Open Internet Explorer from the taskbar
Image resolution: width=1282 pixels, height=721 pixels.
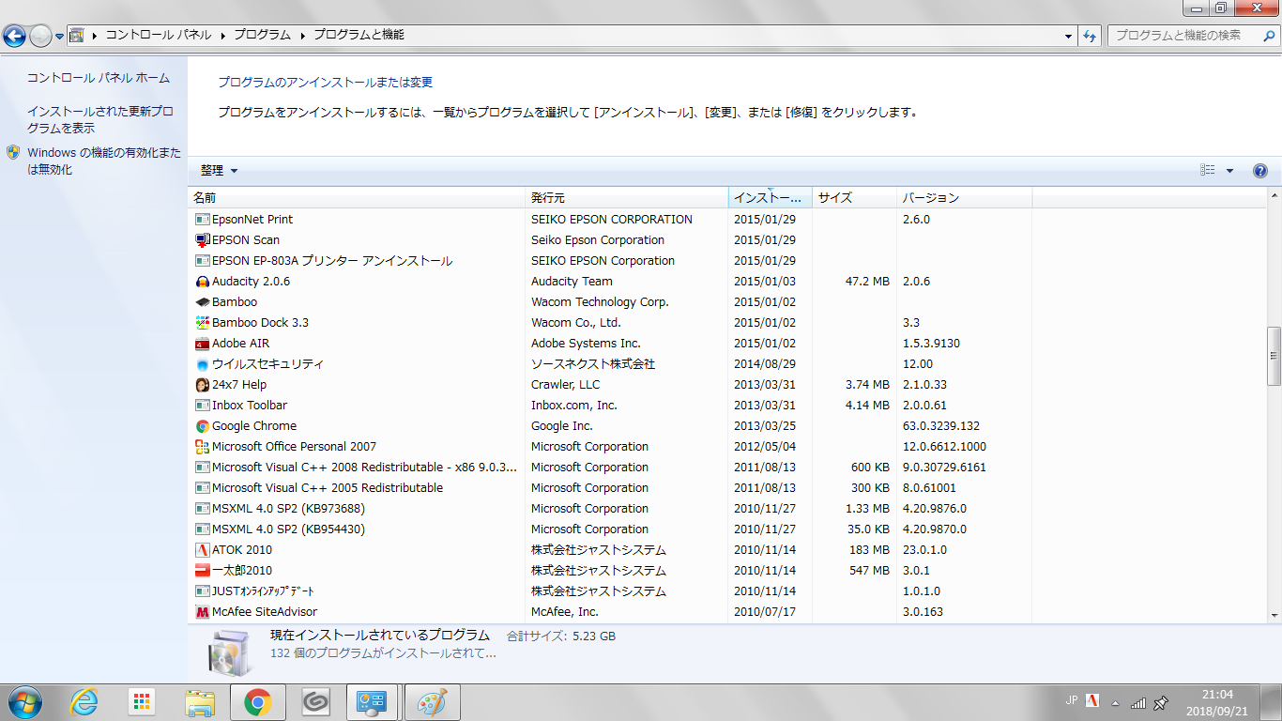tap(84, 701)
